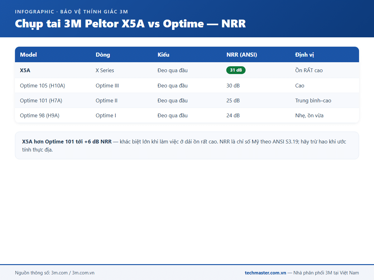Viewport: 374px width, 280px height.
Task: Click the X5A hơn Optime 101 note
Action: pos(187,146)
